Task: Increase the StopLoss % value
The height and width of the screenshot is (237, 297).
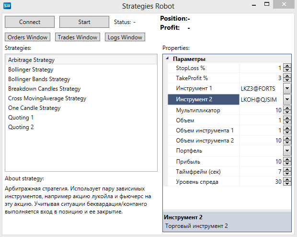Action: pos(286,66)
